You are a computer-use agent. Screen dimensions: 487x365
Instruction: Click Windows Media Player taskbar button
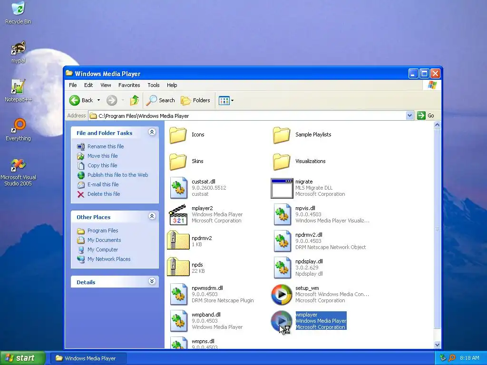[x=88, y=358]
